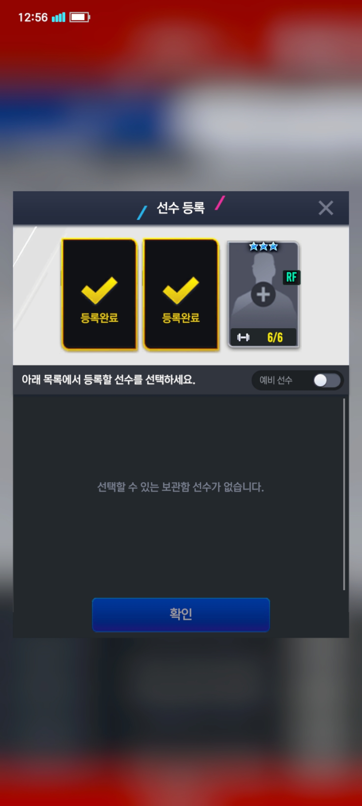Select the second 등록완료 text label
This screenshot has width=362, height=806.
(181, 318)
